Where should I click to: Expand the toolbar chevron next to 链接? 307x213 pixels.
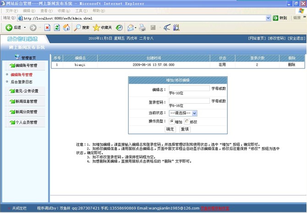pyautogui.click(x=304, y=17)
